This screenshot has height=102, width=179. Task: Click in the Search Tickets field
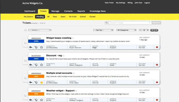click(x=130, y=23)
